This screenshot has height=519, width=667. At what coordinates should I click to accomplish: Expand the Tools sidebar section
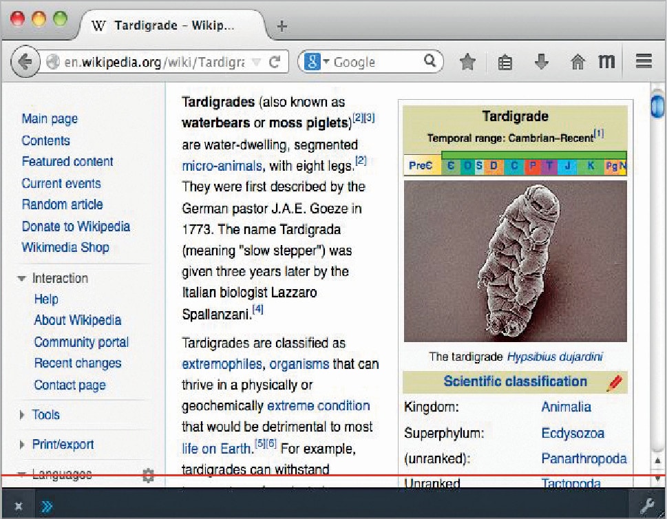pos(22,415)
